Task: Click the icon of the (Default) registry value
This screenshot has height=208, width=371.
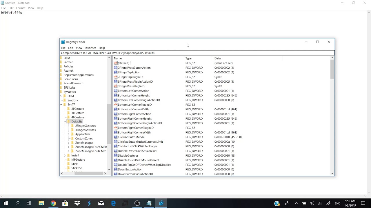Action: point(115,63)
